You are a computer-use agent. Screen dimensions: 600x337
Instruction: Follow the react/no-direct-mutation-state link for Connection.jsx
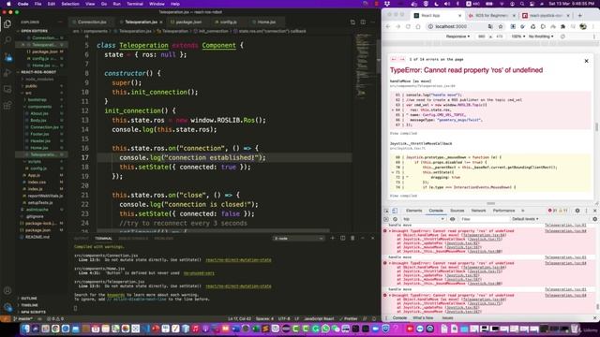[238, 260]
